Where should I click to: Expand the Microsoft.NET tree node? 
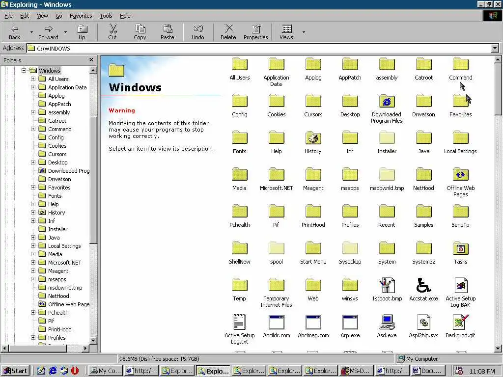33,262
